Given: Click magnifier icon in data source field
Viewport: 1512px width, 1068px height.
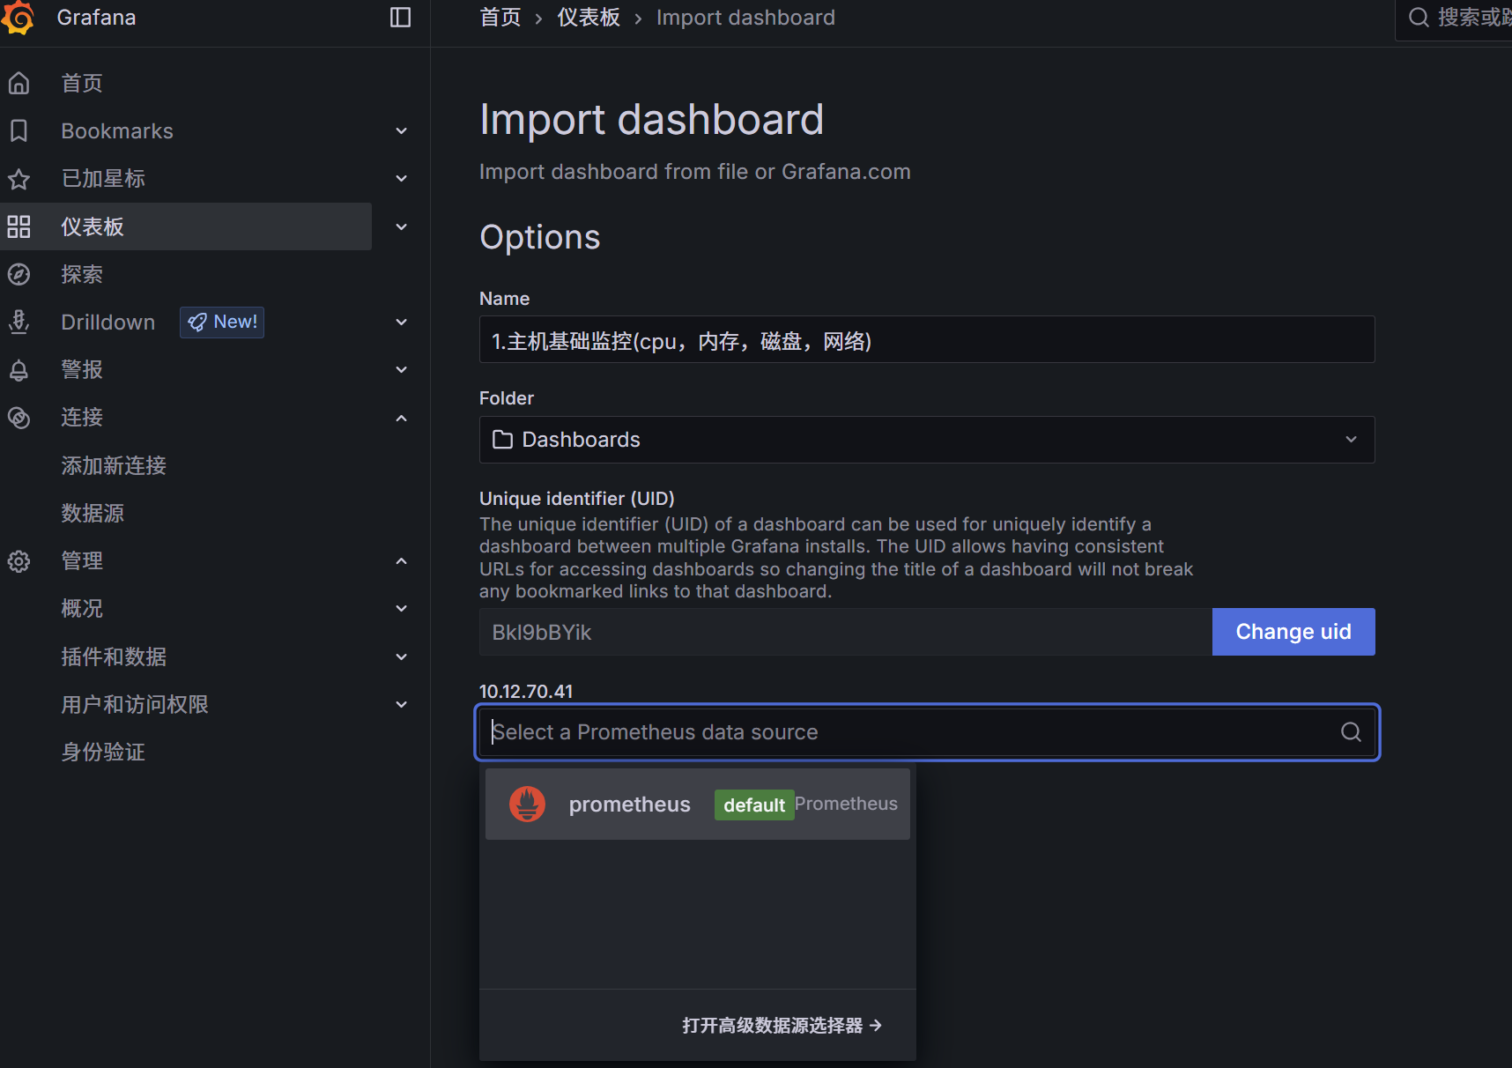Looking at the screenshot, I should click(x=1351, y=732).
